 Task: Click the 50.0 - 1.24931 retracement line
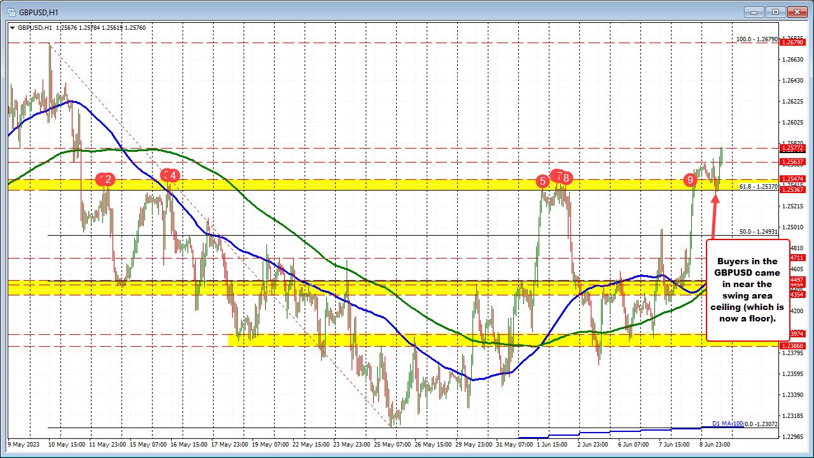(757, 232)
